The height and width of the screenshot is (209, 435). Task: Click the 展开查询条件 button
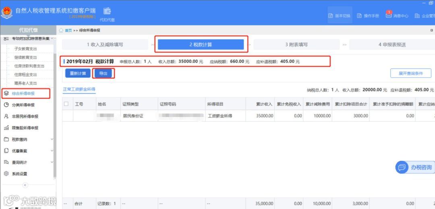tap(410, 74)
